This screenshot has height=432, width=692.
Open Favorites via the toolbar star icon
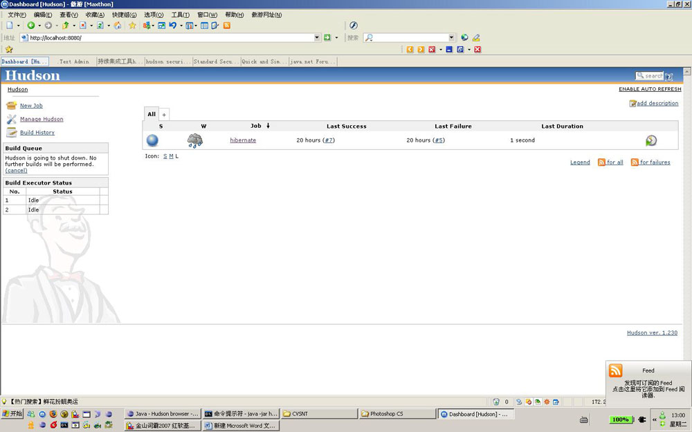[132, 26]
